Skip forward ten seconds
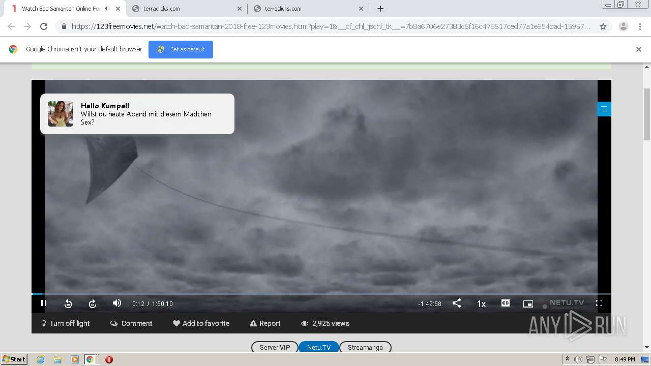The height and width of the screenshot is (366, 651). point(93,303)
